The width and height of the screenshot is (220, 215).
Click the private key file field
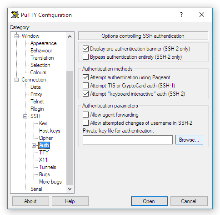tap(128, 140)
